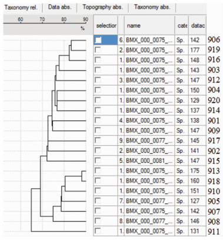Switch to the Taxonomy rel. tab
The image size is (223, 241).
click(x=21, y=8)
